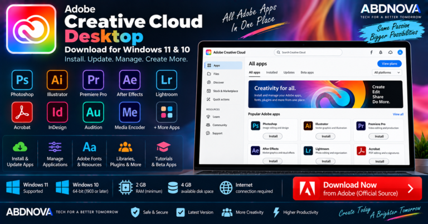Click the Manage Applications sliders icon
The width and height of the screenshot is (428, 224).
coord(55,147)
